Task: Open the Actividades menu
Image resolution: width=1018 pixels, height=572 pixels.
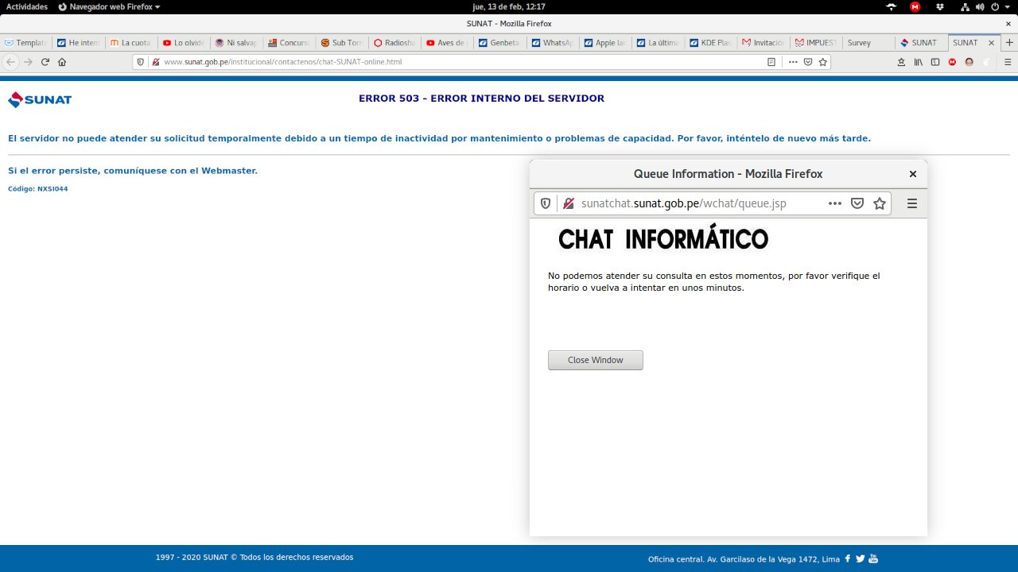Action: 26,6
